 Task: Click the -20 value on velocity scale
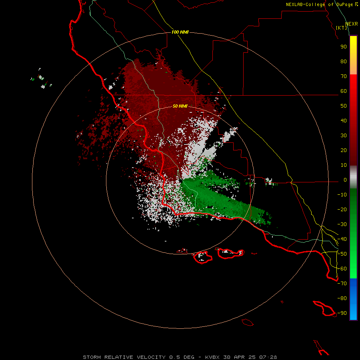tap(342, 209)
